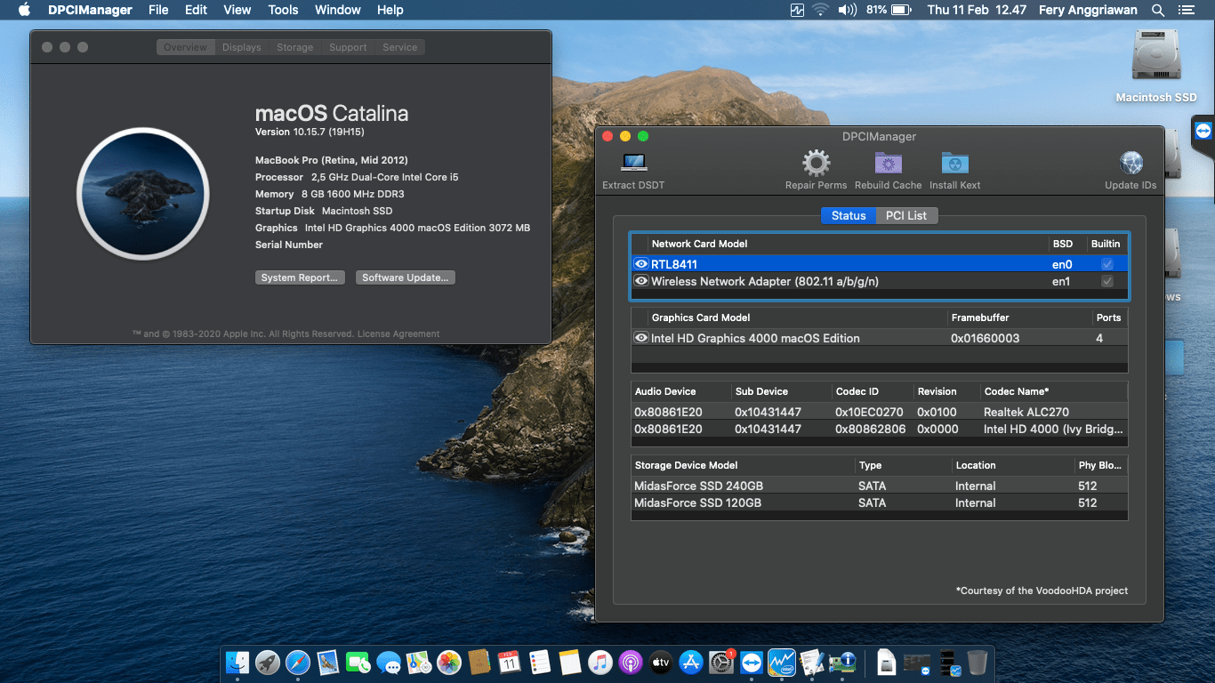Toggle the eye icon for RTL8411
The height and width of the screenshot is (683, 1215).
640,264
